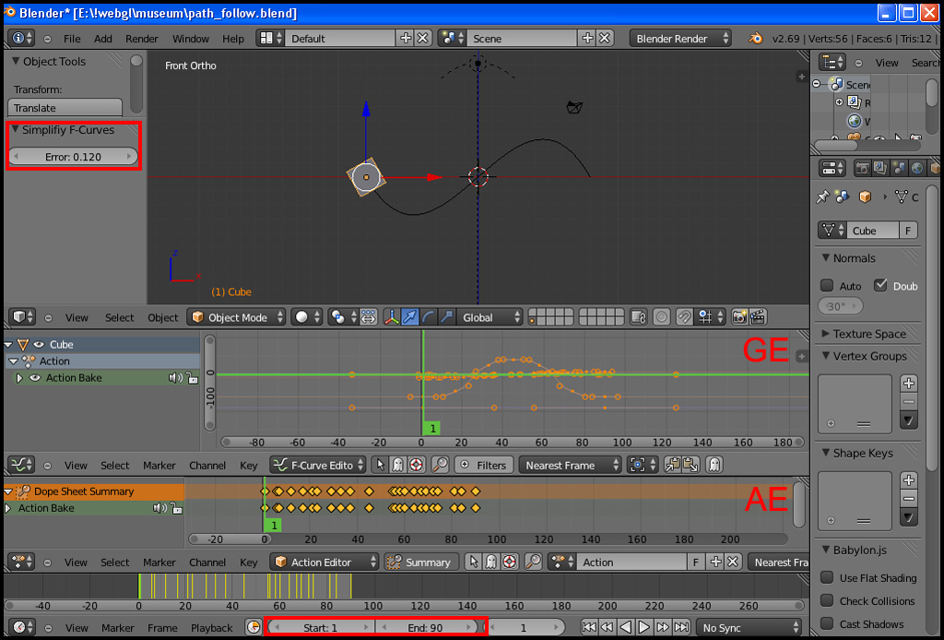Play animation in reverse

point(626,627)
